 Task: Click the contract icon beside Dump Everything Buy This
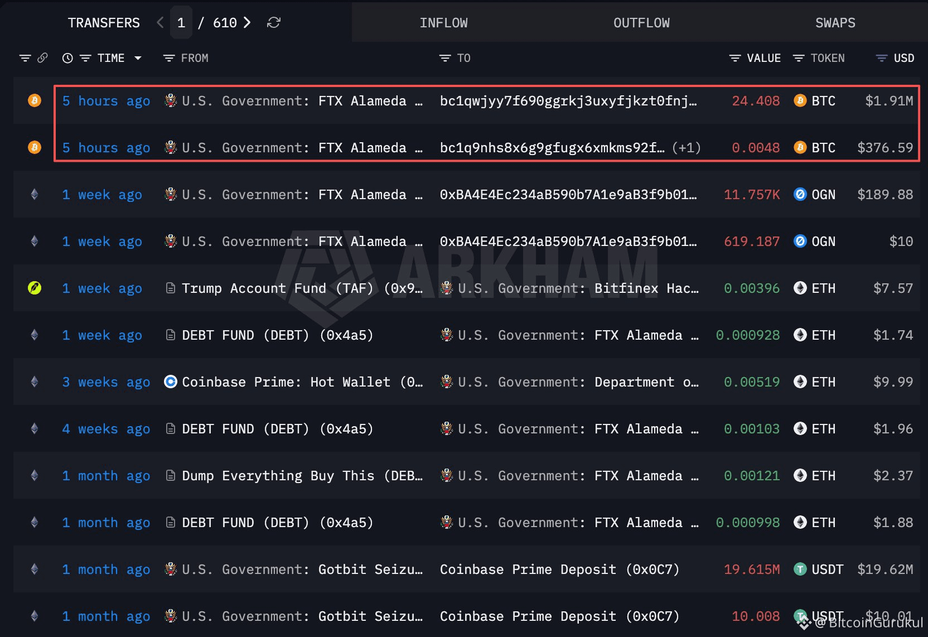pyautogui.click(x=171, y=475)
